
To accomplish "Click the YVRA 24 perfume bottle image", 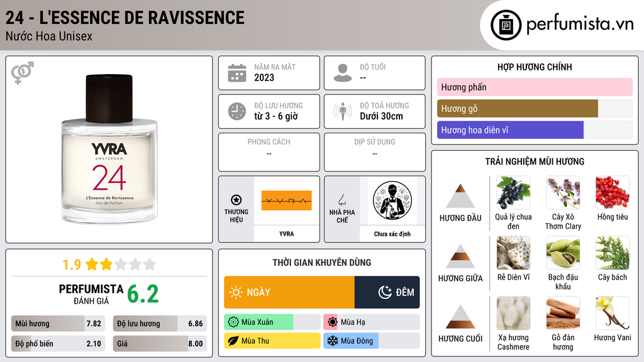I will 109,149.
